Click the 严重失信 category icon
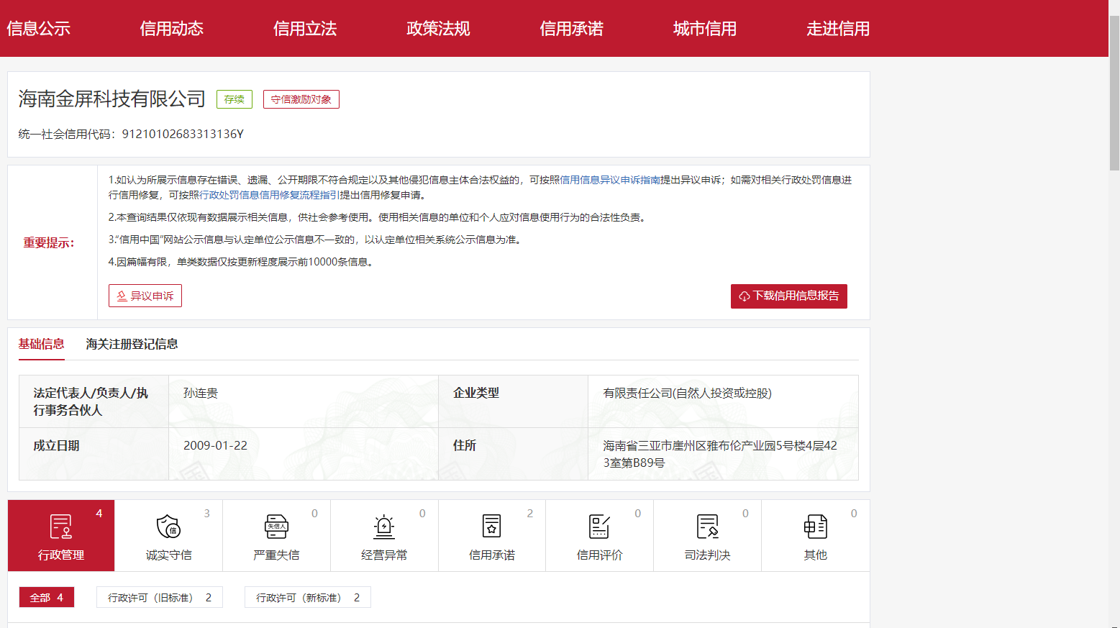This screenshot has height=628, width=1120. [x=276, y=527]
